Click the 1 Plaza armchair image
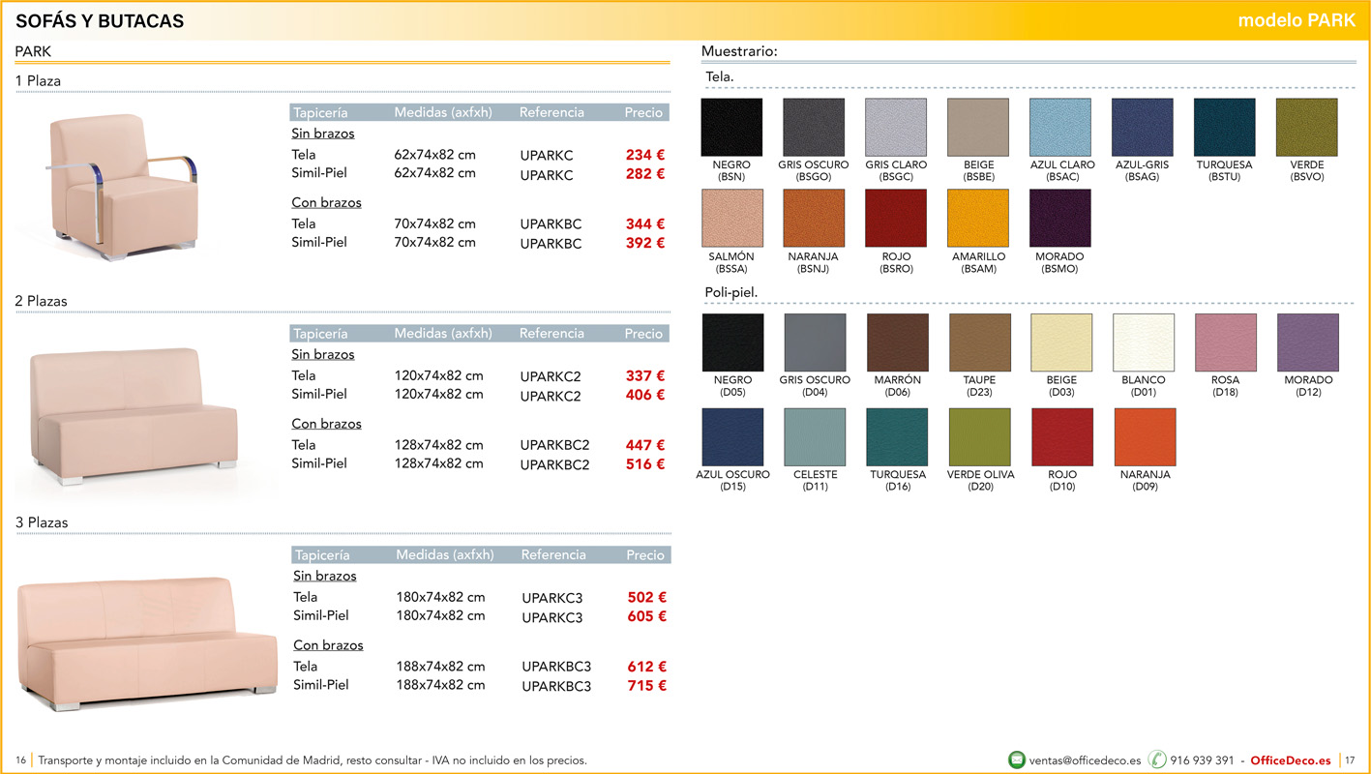1371x774 pixels. tap(123, 186)
